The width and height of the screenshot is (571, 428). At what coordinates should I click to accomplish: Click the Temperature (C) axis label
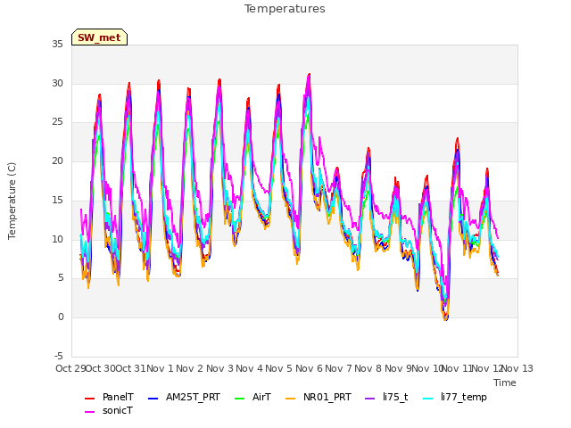pos(12,201)
